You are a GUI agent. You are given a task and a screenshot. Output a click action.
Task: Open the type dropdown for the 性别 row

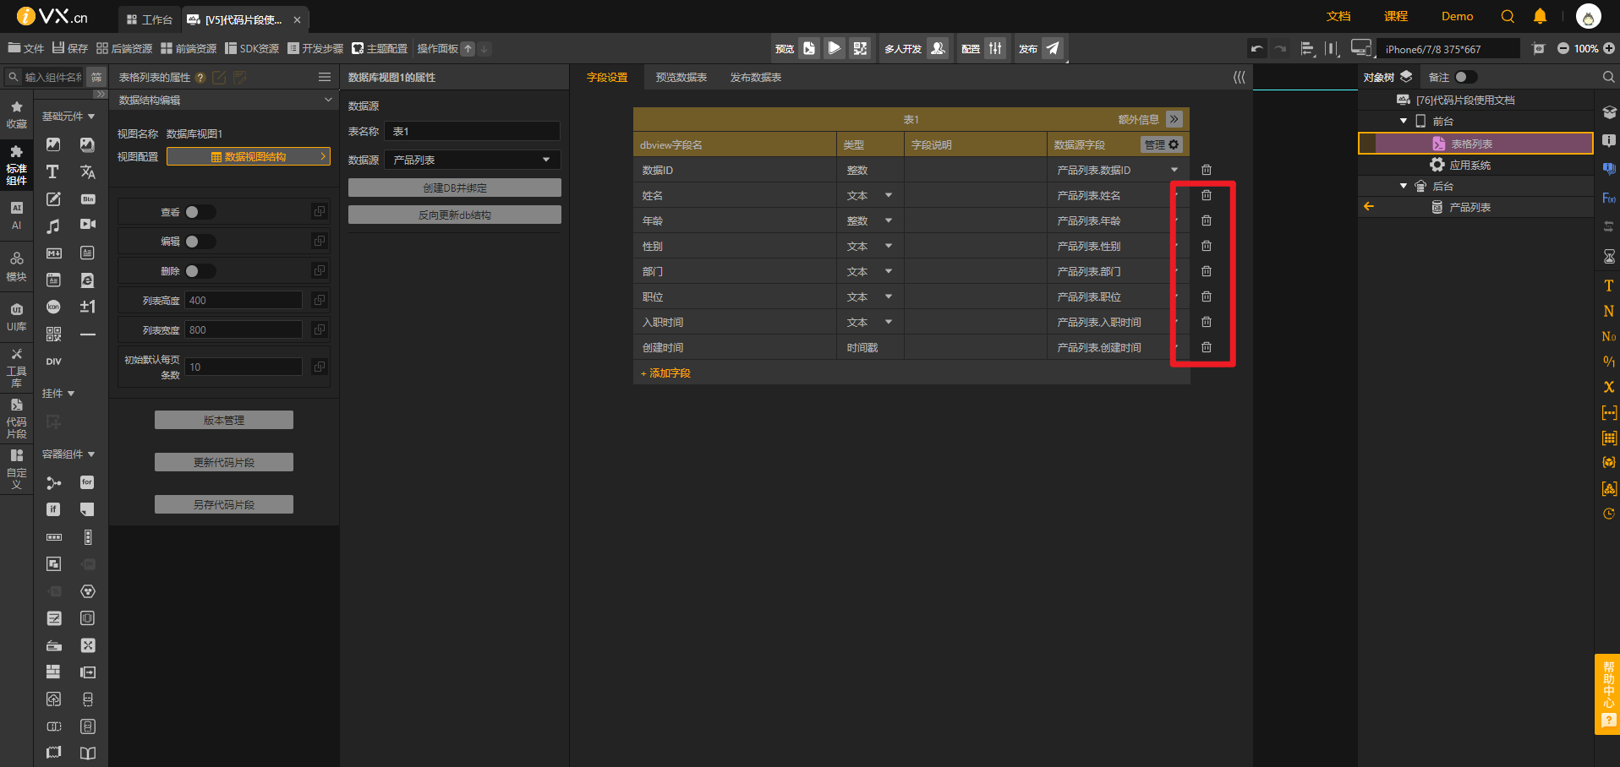[x=889, y=246]
